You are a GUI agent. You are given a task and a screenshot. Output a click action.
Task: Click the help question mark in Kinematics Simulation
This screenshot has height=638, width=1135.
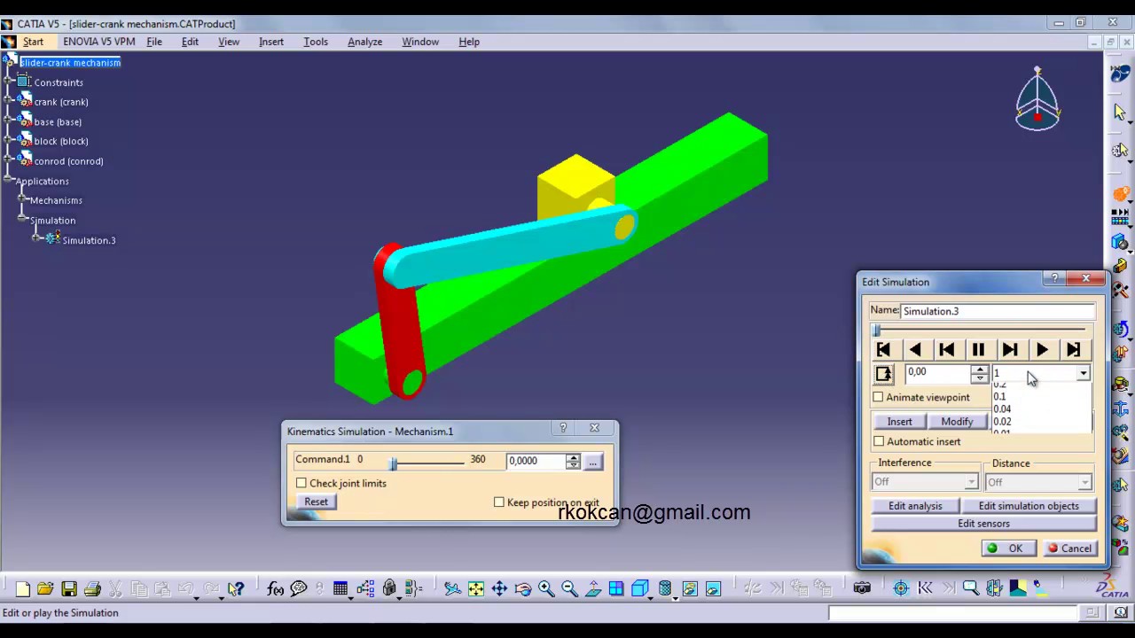(x=563, y=428)
